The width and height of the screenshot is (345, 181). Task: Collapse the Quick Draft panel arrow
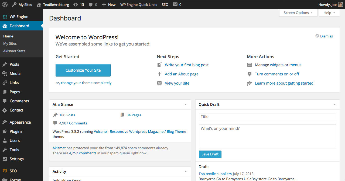(335, 105)
